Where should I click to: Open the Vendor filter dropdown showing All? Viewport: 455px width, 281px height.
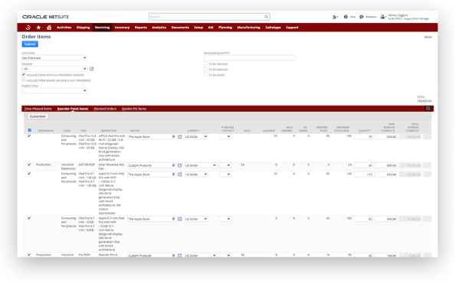[54, 69]
